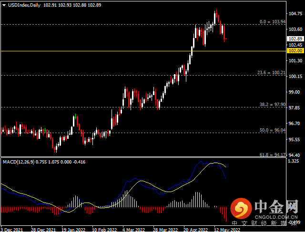The image size is (305, 232).
Task: Select the price scale value 99.00
Action: pos(295,92)
